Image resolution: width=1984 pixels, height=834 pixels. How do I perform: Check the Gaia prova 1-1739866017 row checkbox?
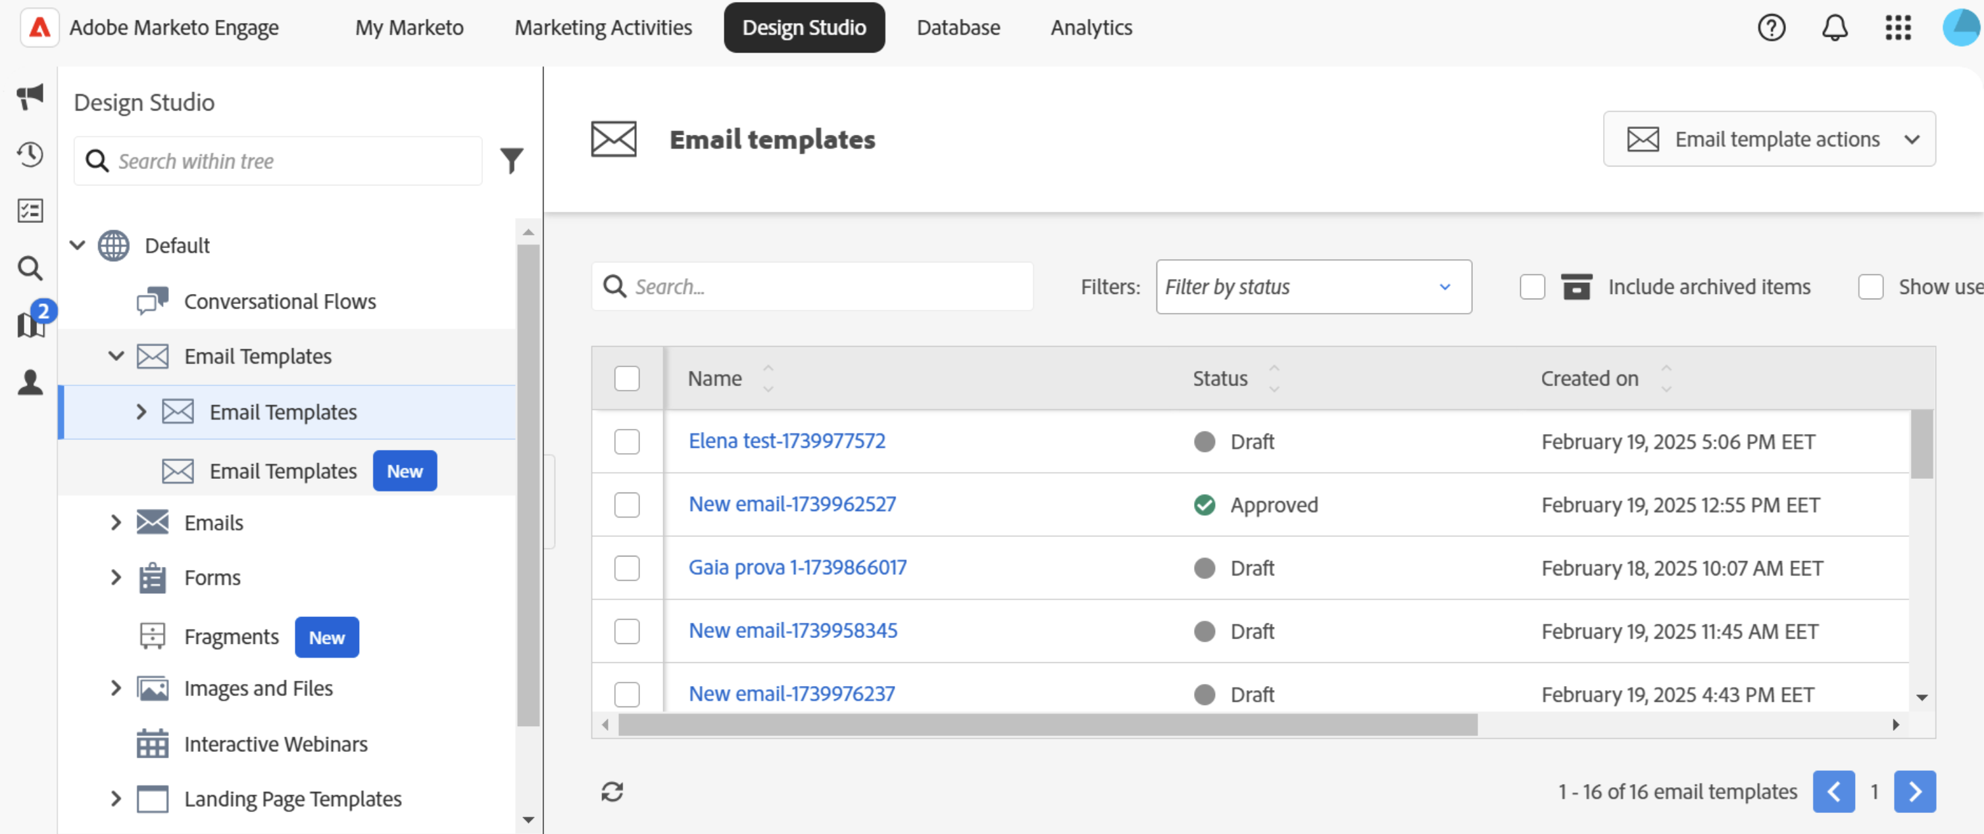tap(627, 568)
